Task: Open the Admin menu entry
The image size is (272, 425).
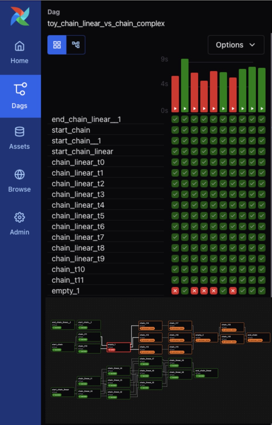Action: (x=19, y=224)
